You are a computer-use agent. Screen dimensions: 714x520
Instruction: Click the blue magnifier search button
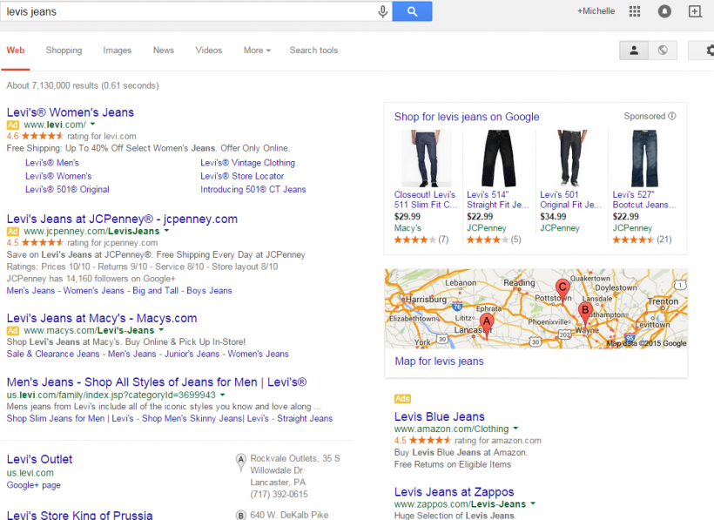point(412,11)
